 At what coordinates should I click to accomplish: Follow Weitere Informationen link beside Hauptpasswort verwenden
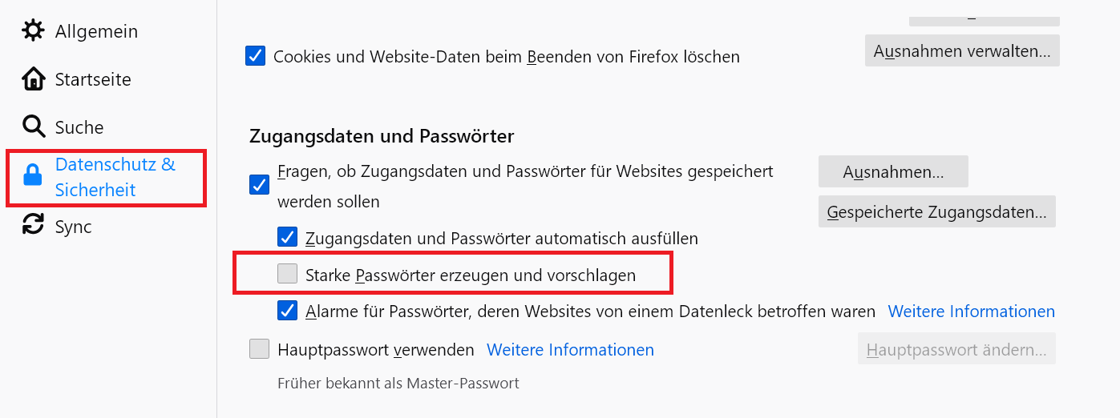(570, 350)
